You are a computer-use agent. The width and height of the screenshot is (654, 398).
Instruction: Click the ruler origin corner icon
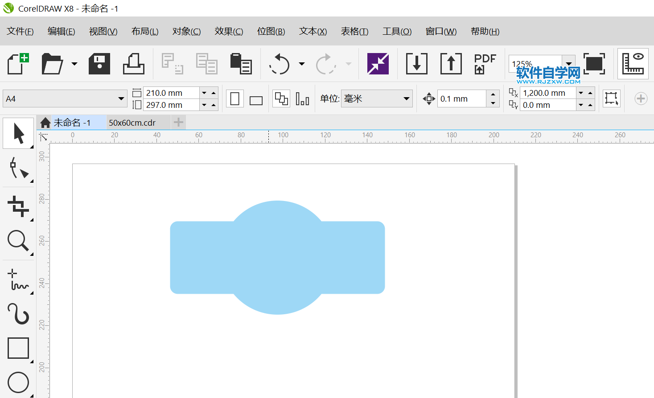click(x=43, y=137)
